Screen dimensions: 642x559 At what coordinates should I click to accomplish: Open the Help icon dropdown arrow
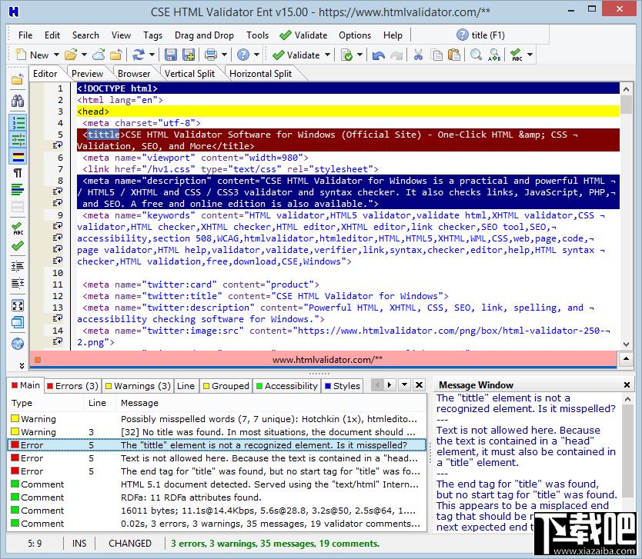256,55
